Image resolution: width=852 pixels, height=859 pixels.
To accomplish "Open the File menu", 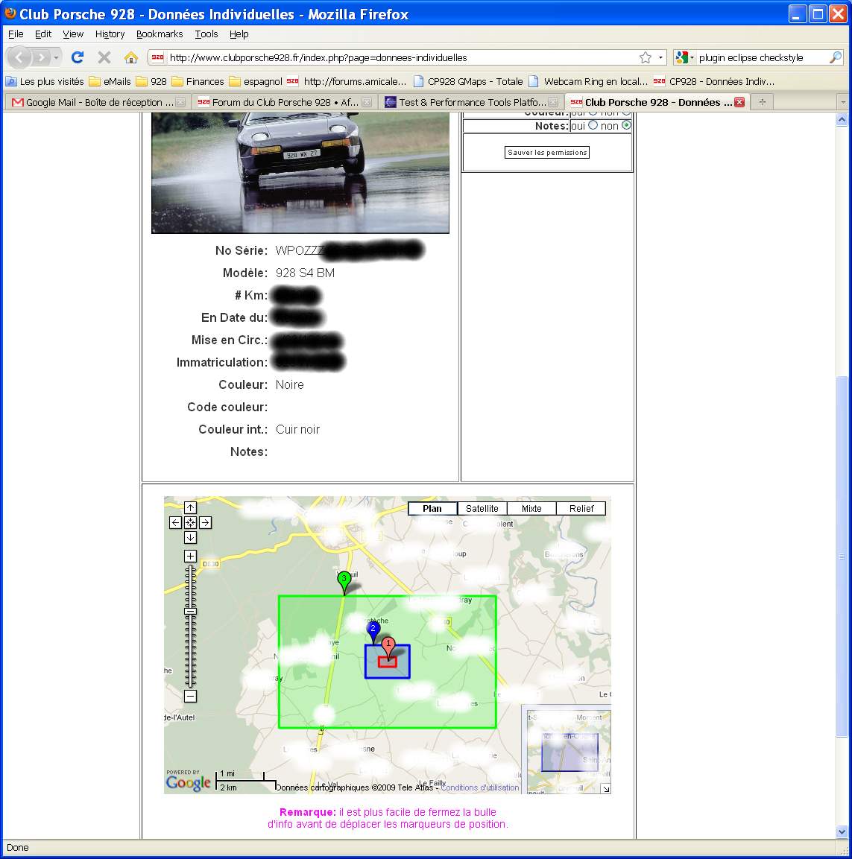I will (x=16, y=34).
